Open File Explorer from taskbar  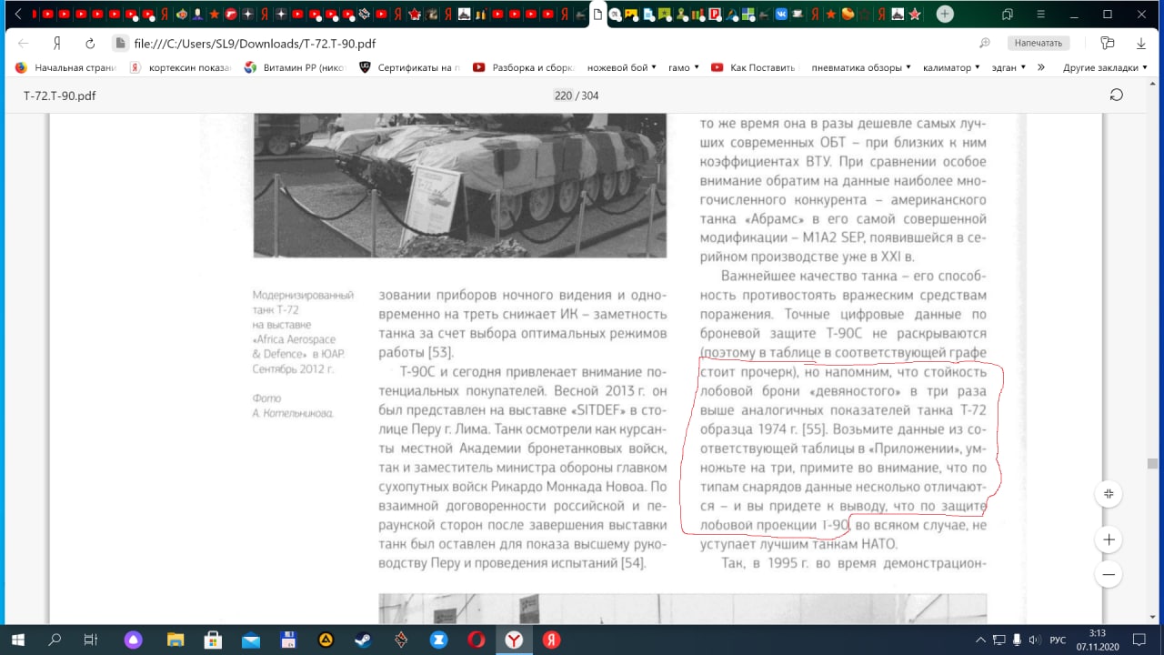coord(175,640)
